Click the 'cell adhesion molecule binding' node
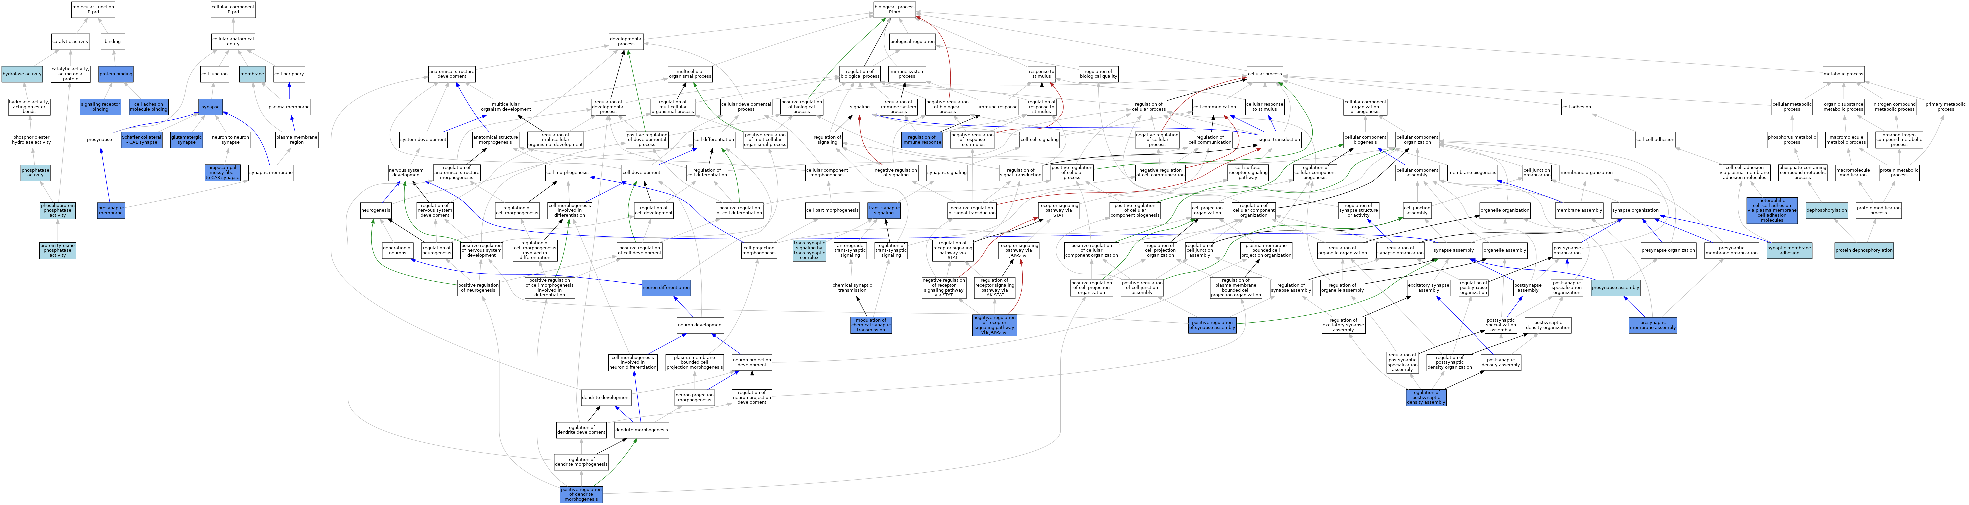 [148, 107]
